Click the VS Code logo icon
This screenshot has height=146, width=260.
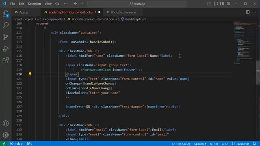click(4, 4)
